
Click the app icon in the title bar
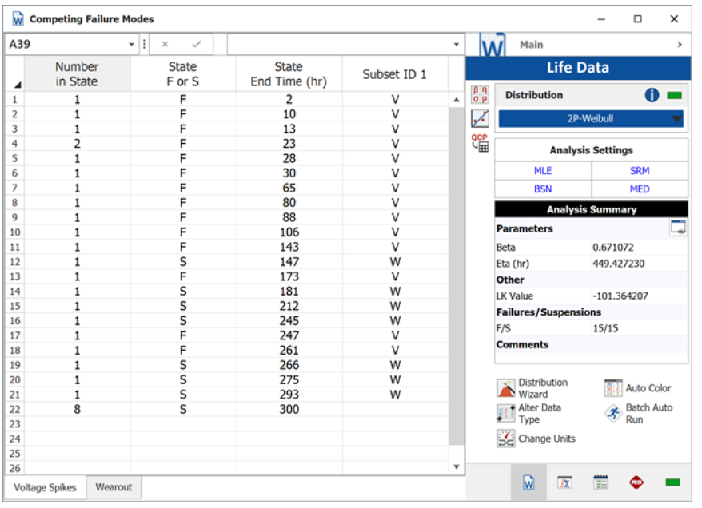(x=18, y=19)
